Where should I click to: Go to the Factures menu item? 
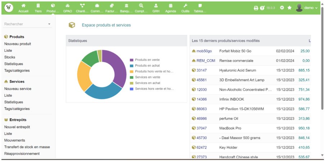112,6
